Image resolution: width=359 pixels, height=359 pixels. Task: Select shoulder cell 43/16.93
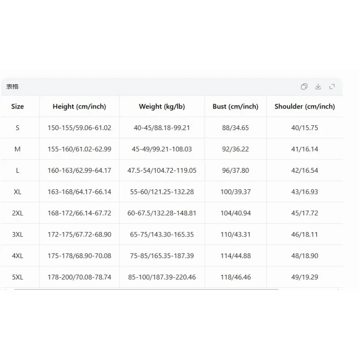[x=305, y=192]
